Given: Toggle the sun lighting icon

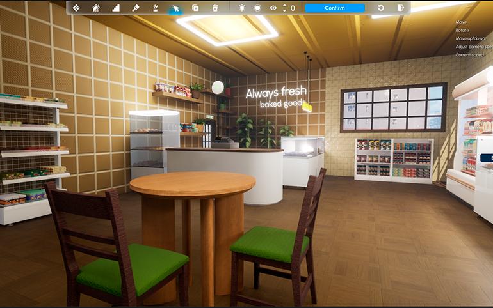Looking at the screenshot, I should (242, 8).
